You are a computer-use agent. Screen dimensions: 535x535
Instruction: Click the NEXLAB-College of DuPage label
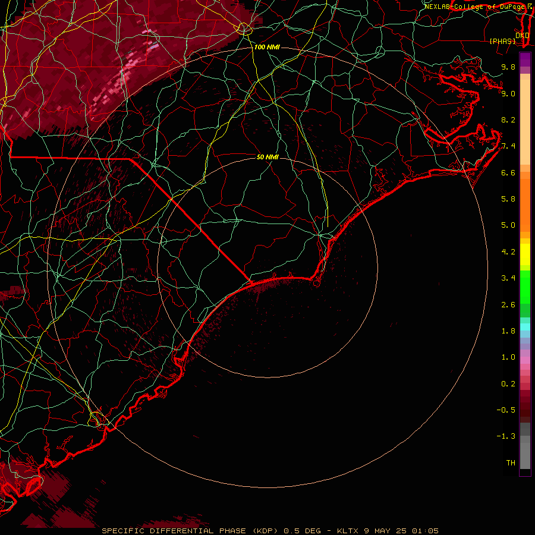pyautogui.click(x=476, y=7)
